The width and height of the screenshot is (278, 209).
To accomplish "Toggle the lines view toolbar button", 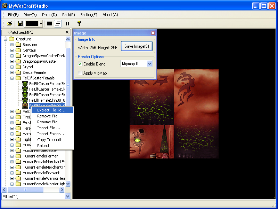I will pos(58,23).
